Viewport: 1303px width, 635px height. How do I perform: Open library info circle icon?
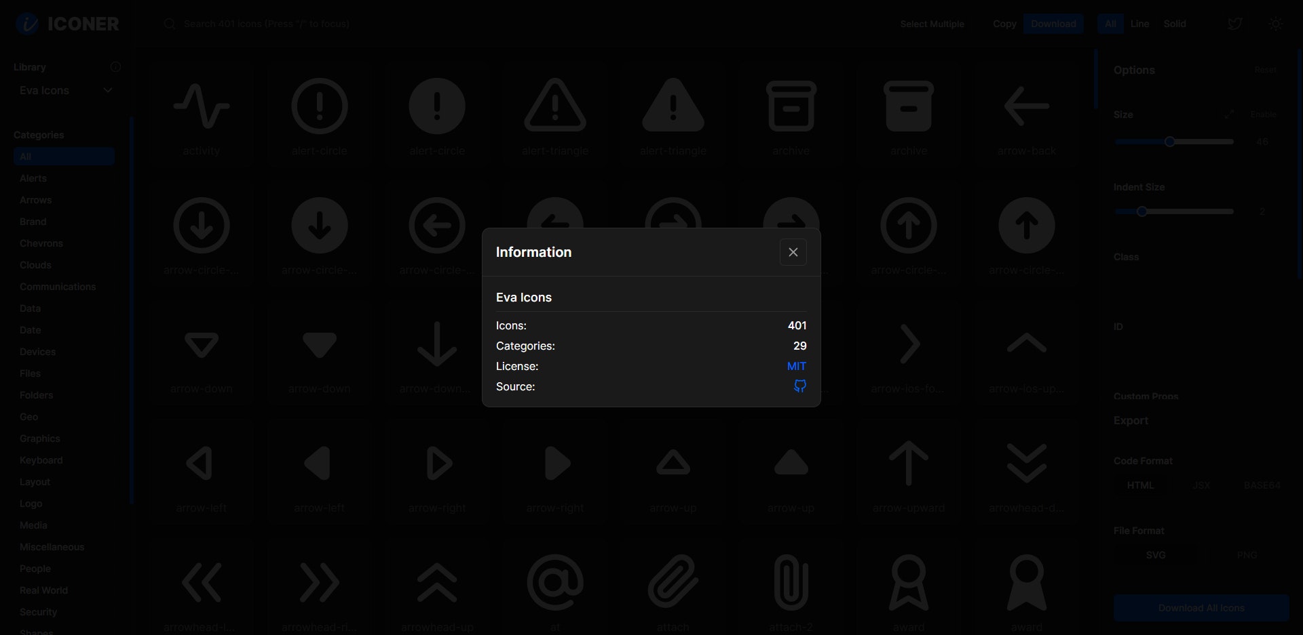[x=115, y=66]
